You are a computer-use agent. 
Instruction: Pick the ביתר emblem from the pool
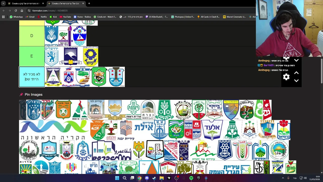click(x=214, y=110)
